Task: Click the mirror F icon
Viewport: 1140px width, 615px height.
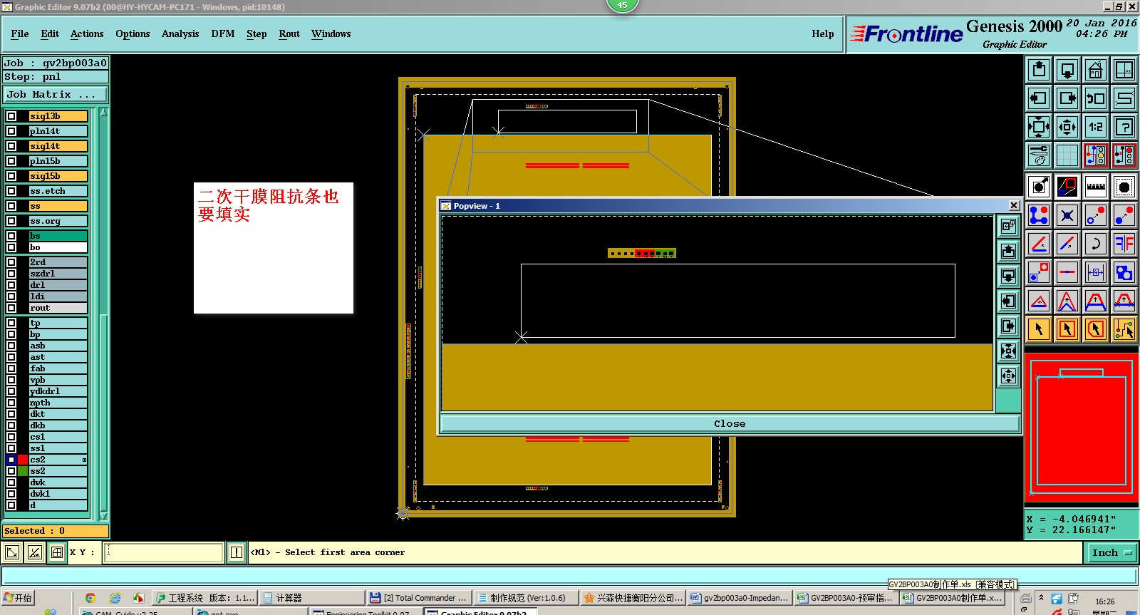Action: 1124,244
